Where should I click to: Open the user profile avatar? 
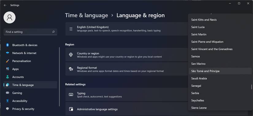pyautogui.click(x=10, y=17)
